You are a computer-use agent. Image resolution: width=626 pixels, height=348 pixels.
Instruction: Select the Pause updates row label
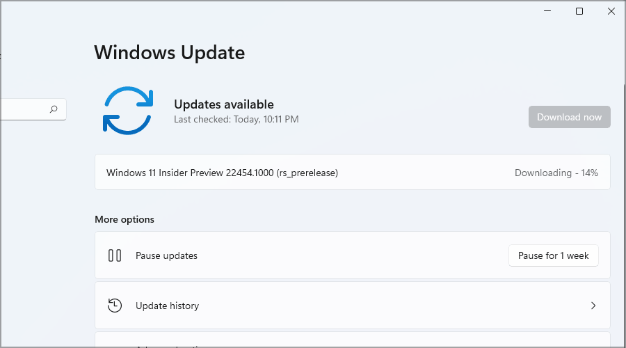click(166, 255)
